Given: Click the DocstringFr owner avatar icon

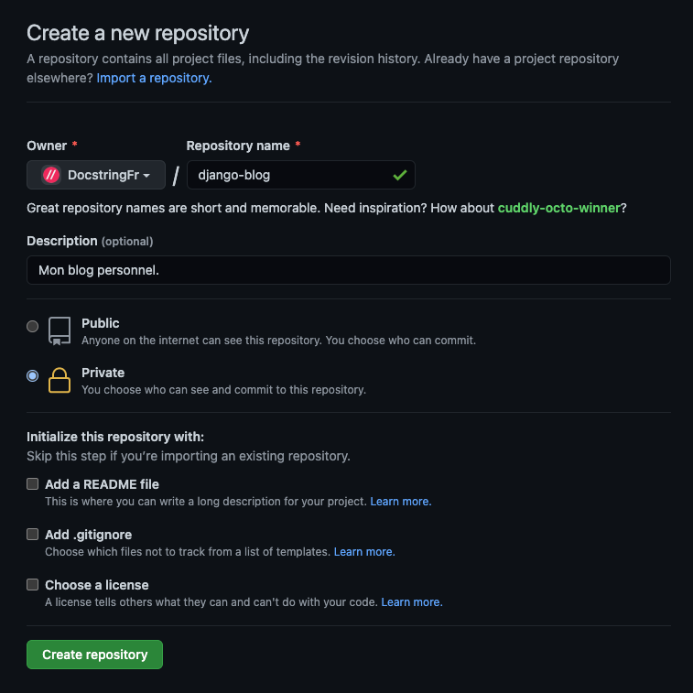Looking at the screenshot, I should click(51, 175).
